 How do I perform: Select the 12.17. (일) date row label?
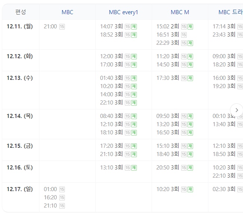coord(20,189)
